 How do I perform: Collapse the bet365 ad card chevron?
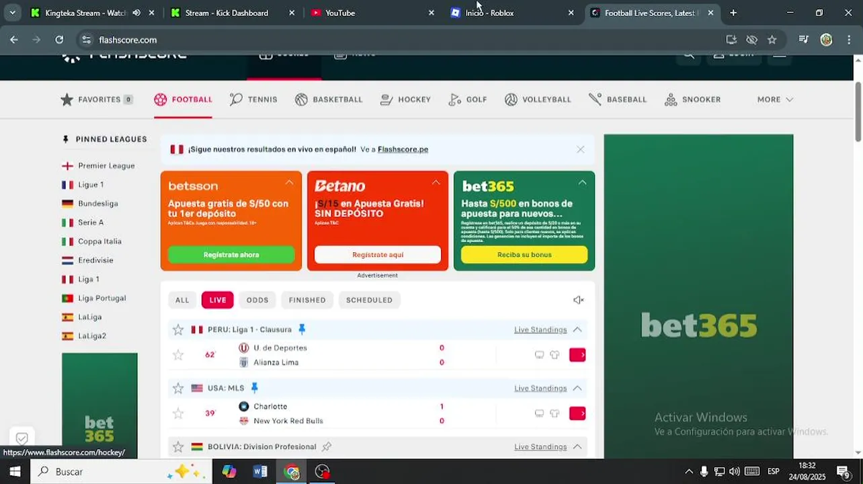(x=582, y=182)
